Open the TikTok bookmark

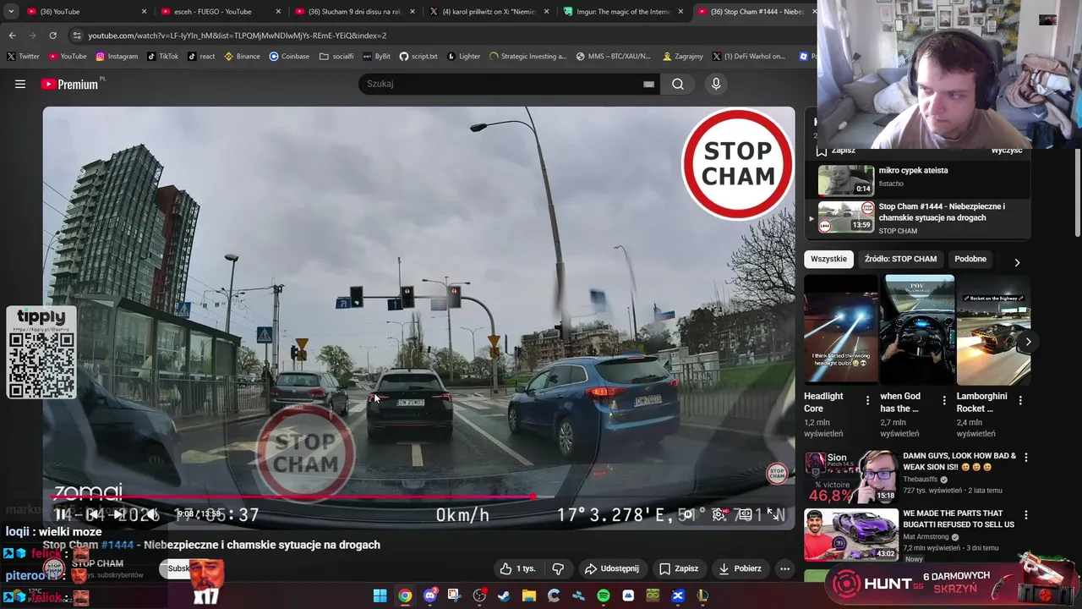(x=162, y=57)
